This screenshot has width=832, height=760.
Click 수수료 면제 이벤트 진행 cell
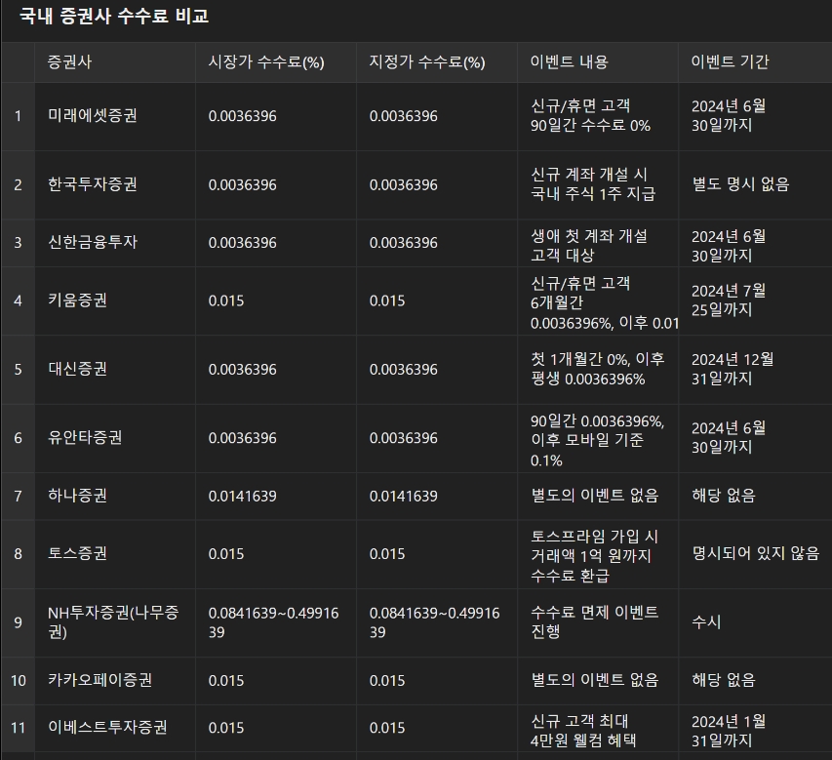(598, 622)
